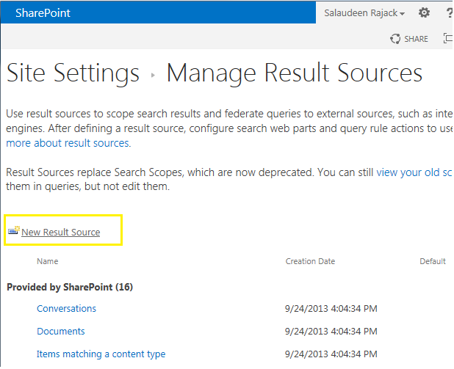
Task: Open the Documents result source
Action: [61, 331]
